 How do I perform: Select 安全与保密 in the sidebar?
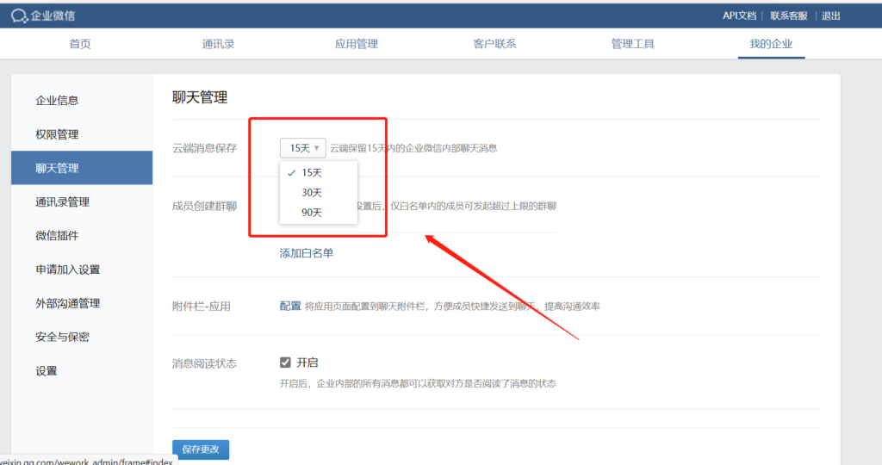pos(62,337)
